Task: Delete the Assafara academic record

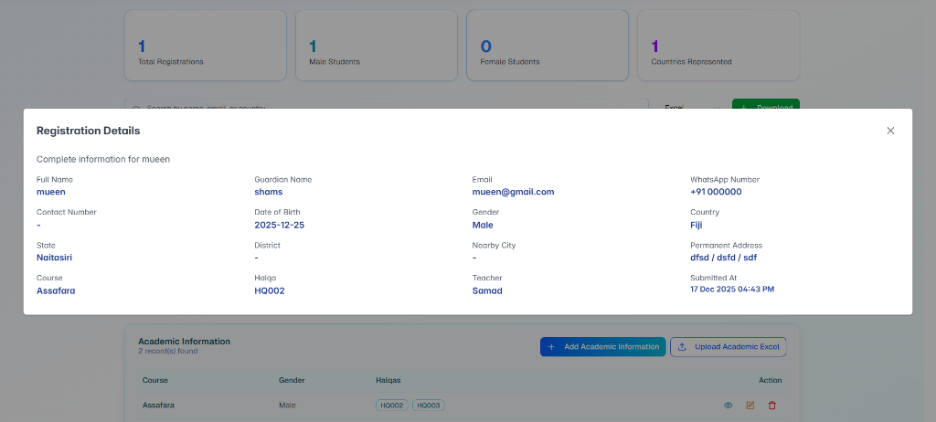Action: pyautogui.click(x=772, y=405)
